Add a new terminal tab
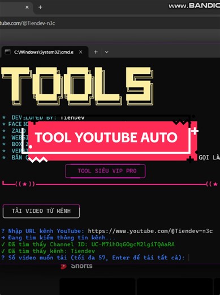The image size is (220, 295). click(x=96, y=52)
